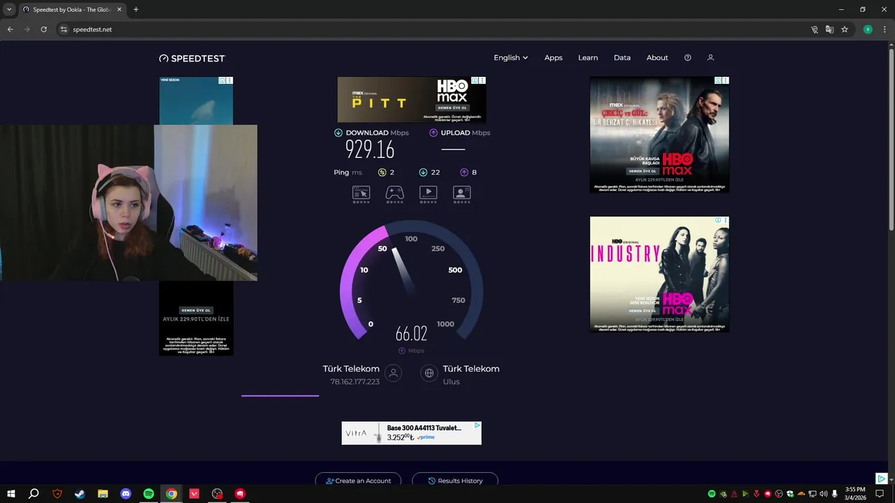Click the test progress bar

pos(280,395)
